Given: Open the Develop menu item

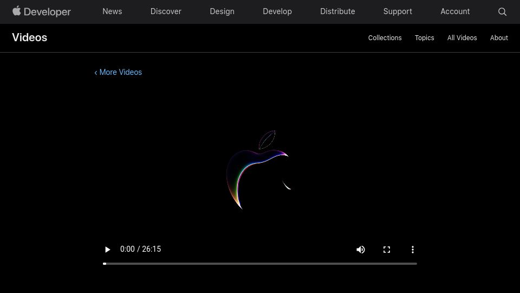Looking at the screenshot, I should [277, 11].
